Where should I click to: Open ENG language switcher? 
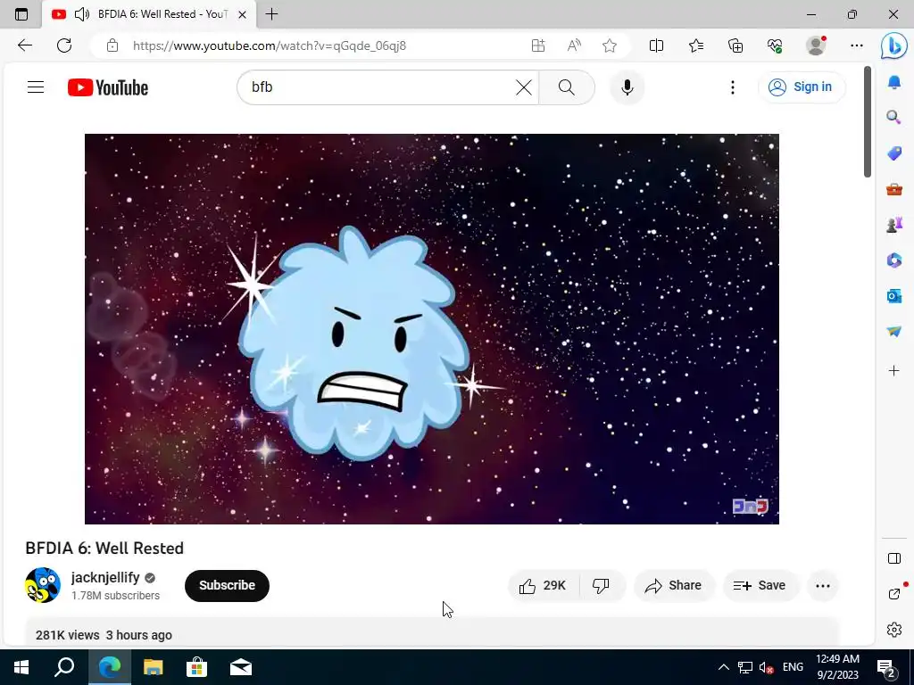coord(793,667)
